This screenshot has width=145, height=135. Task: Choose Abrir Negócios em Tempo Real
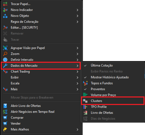42,112
